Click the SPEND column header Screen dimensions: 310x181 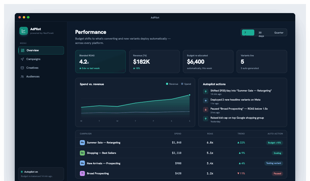click(x=178, y=134)
